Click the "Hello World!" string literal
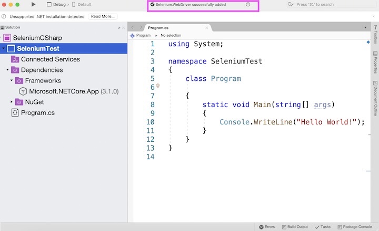The height and width of the screenshot is (231, 379). 326,122
